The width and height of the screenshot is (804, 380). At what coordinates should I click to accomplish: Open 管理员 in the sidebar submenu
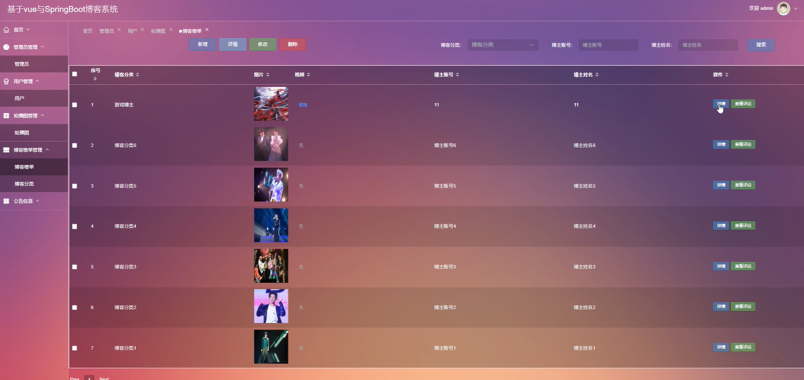34,64
